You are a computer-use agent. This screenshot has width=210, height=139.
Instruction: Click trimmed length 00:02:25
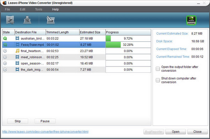tap(52, 57)
